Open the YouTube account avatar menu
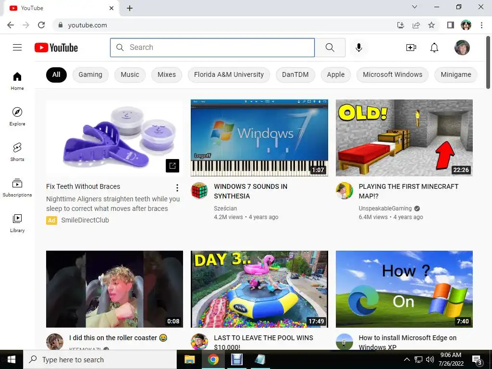Screen dimensions: 492x369 pos(462,48)
